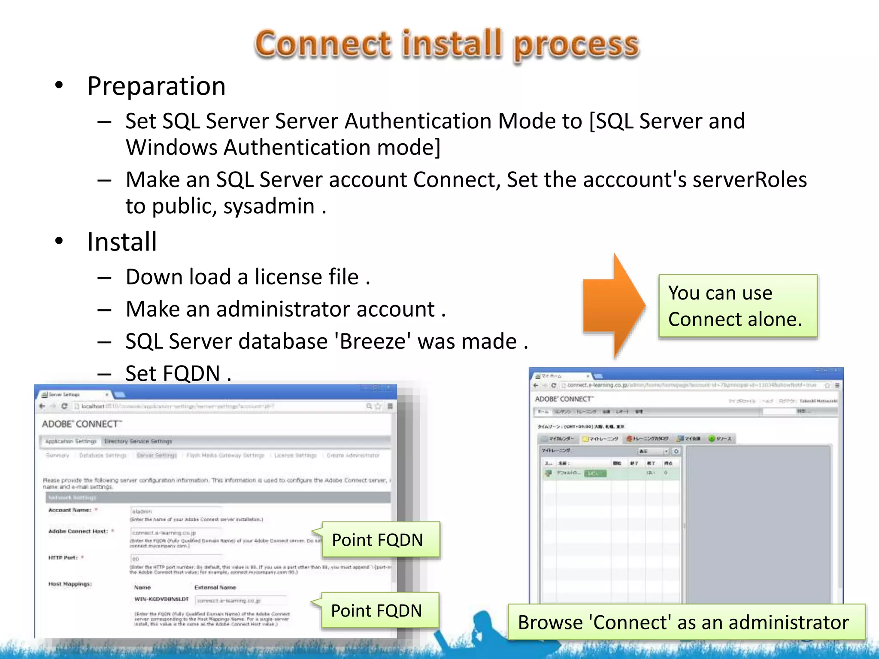Open the License Settings link
879x659 pixels.
tap(295, 455)
